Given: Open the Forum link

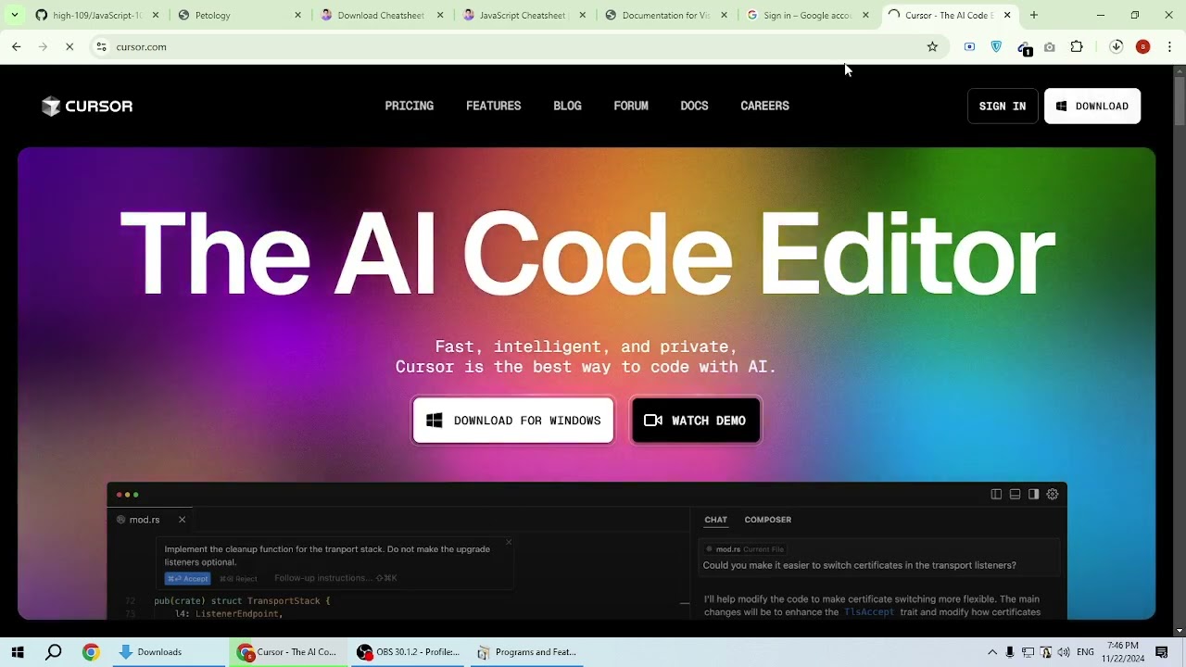Looking at the screenshot, I should click(x=631, y=106).
